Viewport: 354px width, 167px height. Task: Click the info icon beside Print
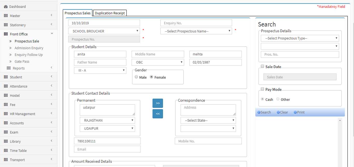pyautogui.click(x=295, y=112)
